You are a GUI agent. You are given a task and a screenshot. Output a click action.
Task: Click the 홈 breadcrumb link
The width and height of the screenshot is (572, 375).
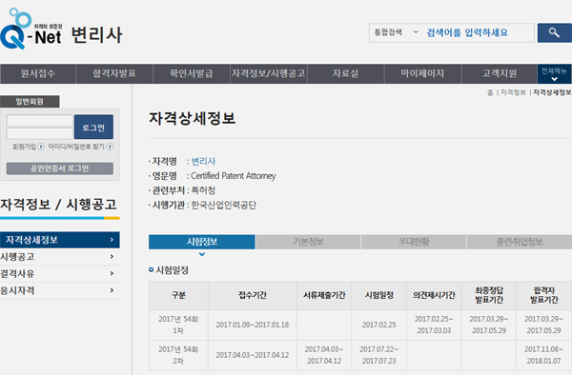pos(490,93)
